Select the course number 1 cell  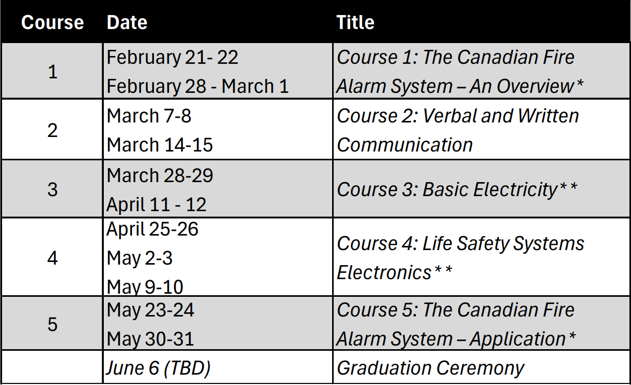tap(52, 72)
